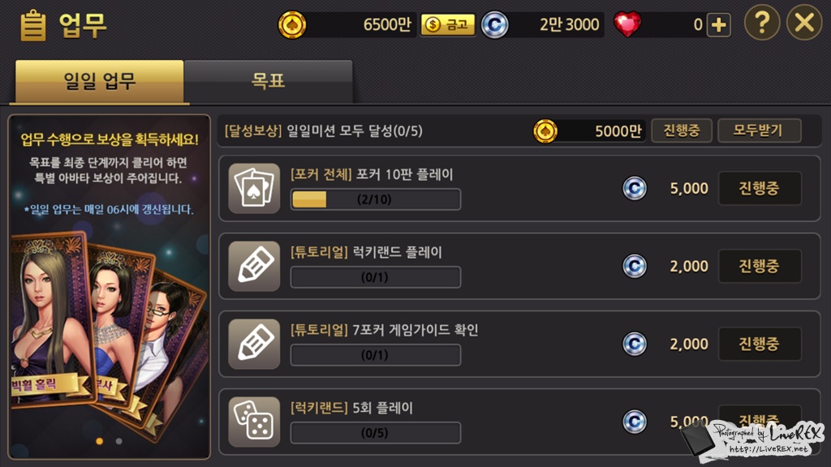Close the 업무 screen with X
831x467 pixels.
tap(804, 23)
